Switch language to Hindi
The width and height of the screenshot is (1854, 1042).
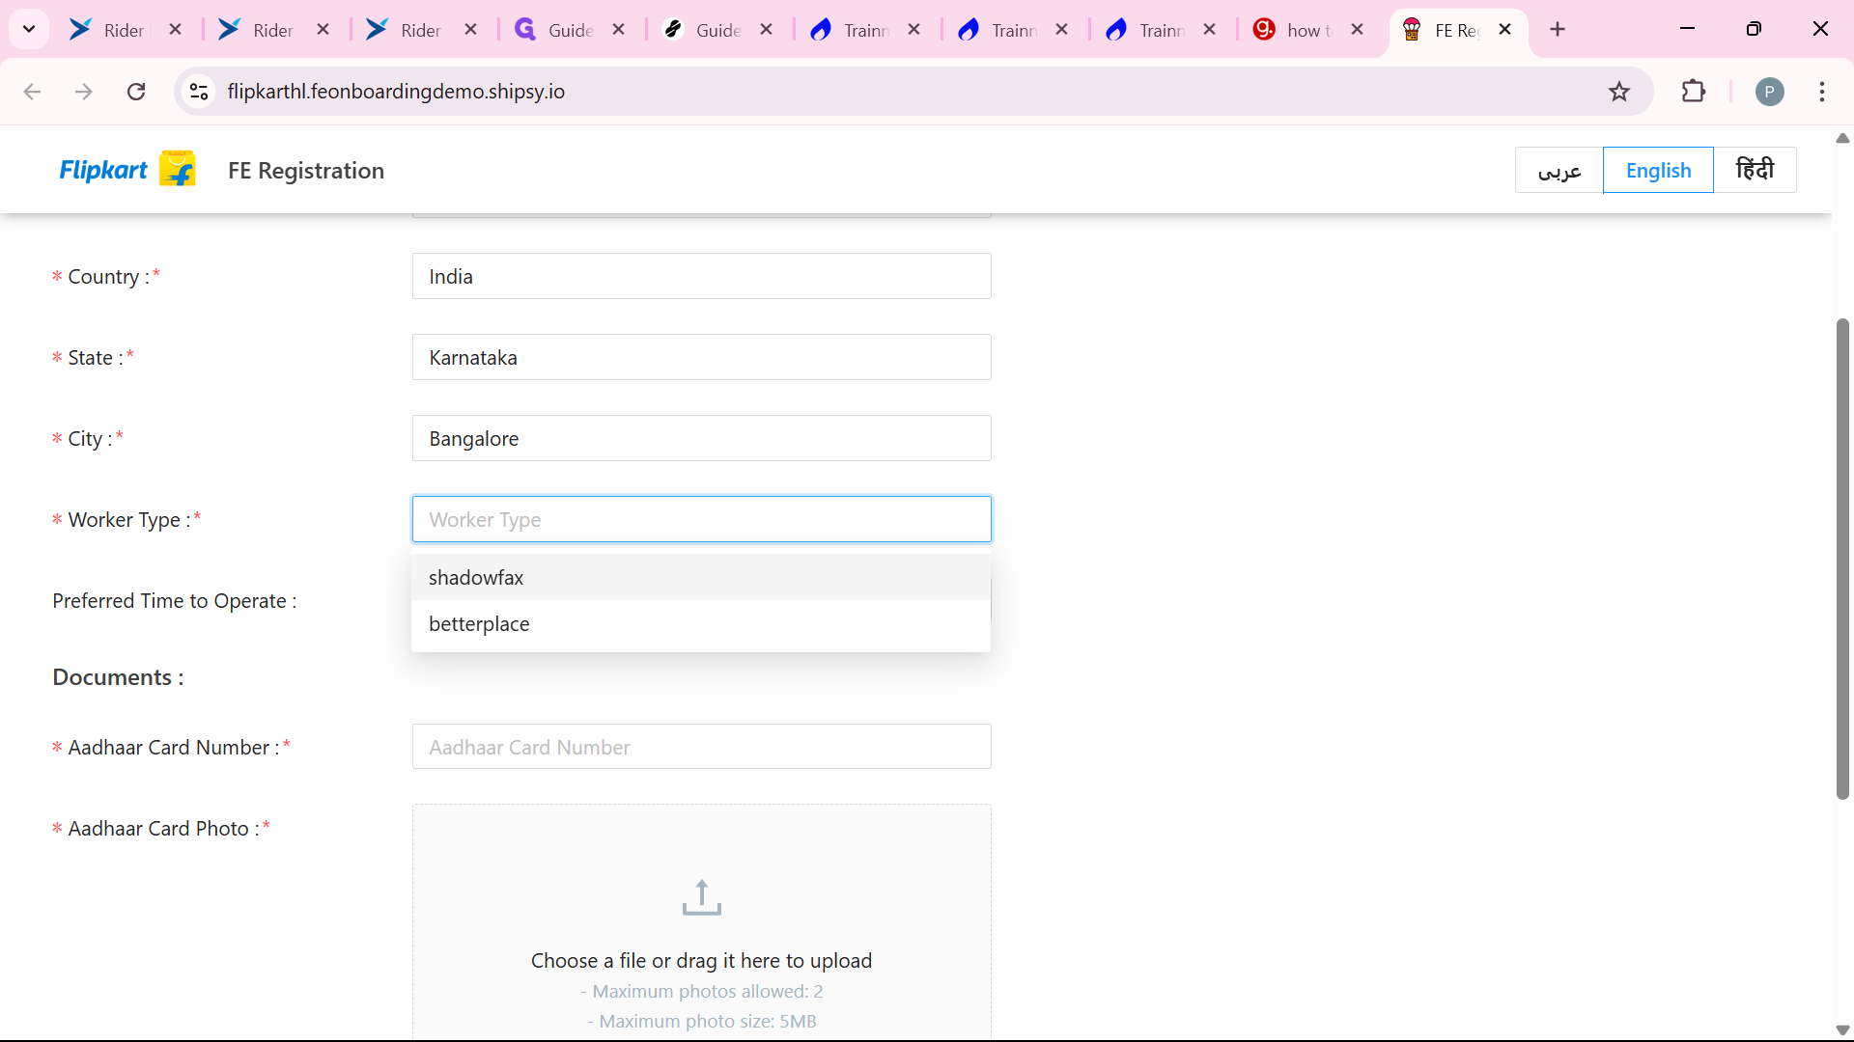[1755, 170]
